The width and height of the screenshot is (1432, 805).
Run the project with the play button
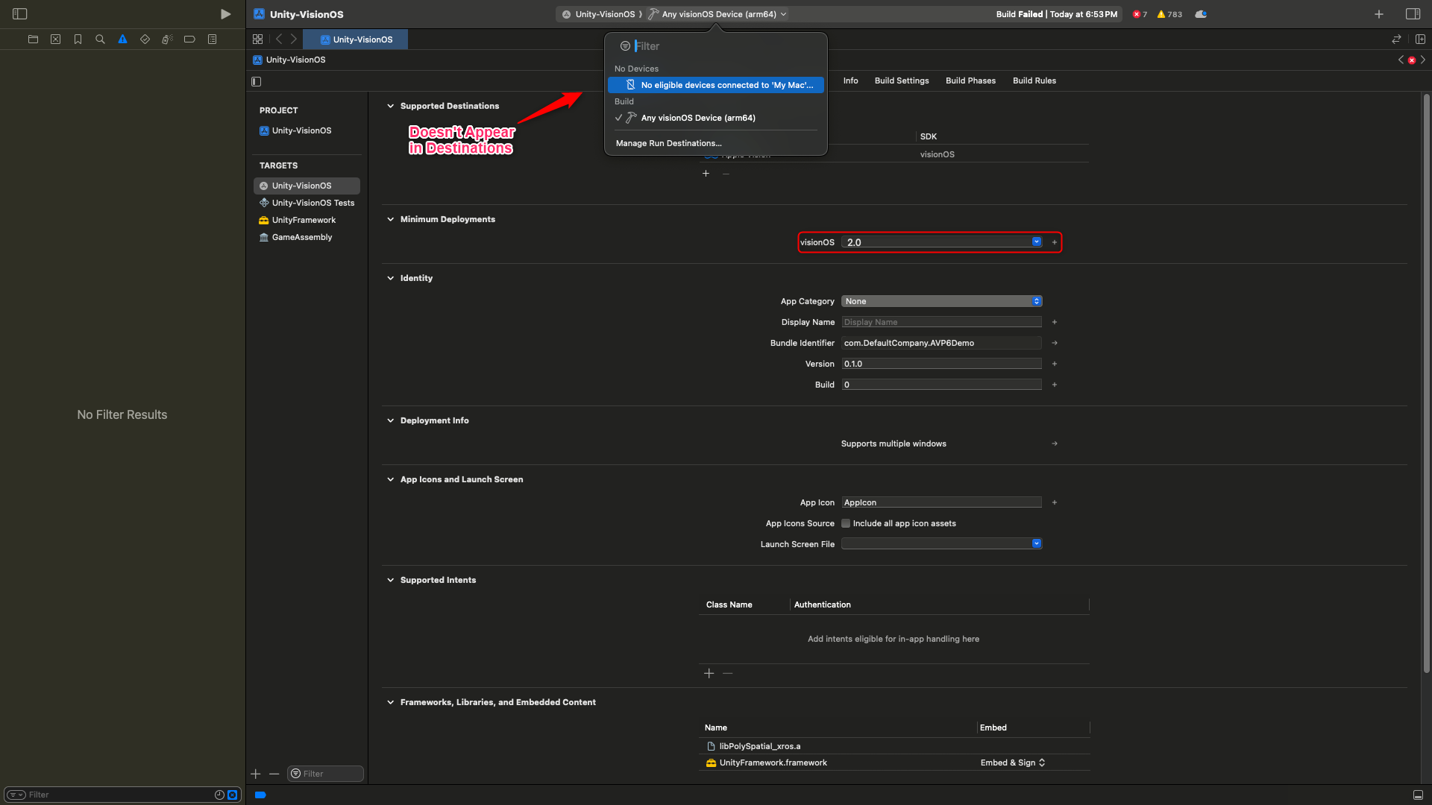coord(225,14)
